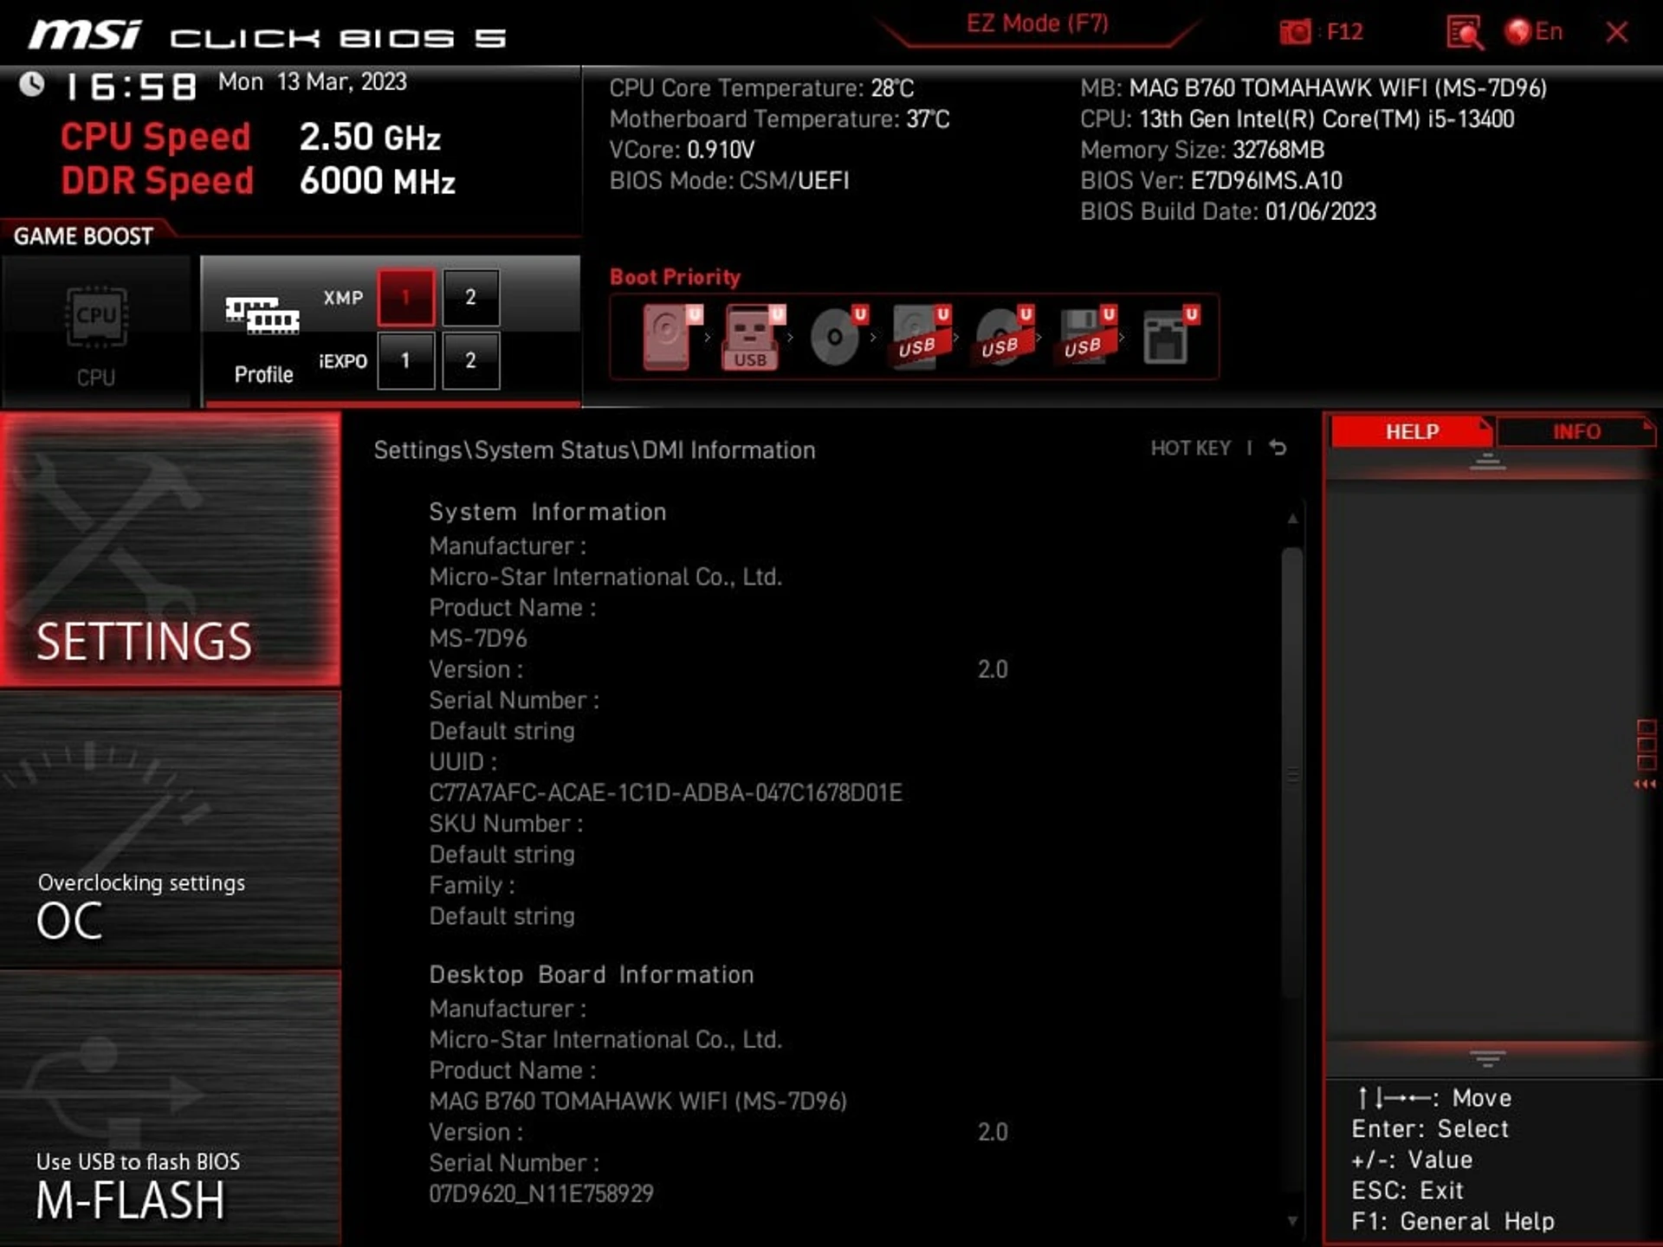This screenshot has height=1247, width=1663.
Task: Click the DMI list scrollbar thumb
Action: 1292,771
